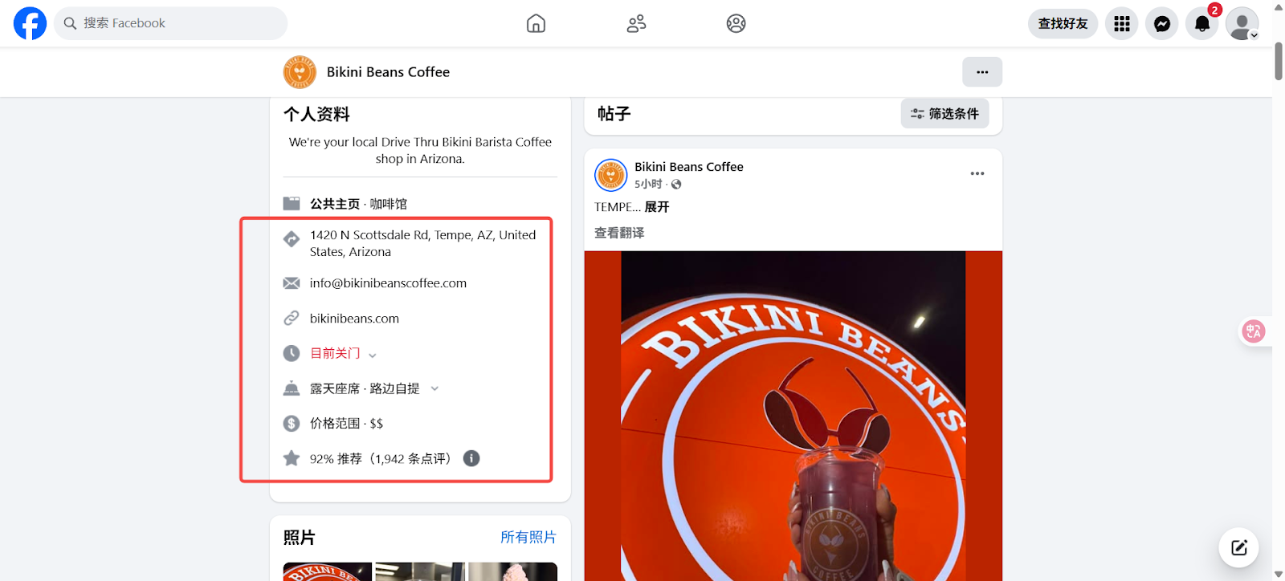Click the scrollbar down arrow
The width and height of the screenshot is (1285, 581).
click(1279, 574)
